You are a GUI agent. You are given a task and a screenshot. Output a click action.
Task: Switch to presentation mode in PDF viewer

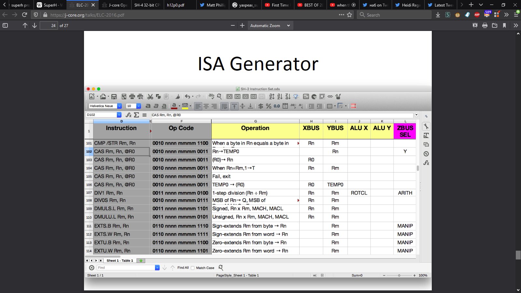[475, 25]
